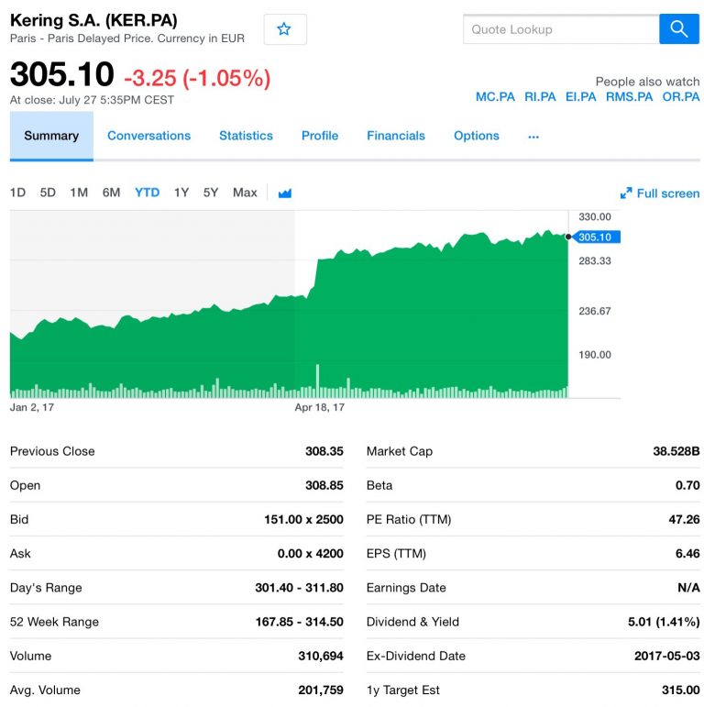This screenshot has width=704, height=707.
Task: Click the Volume value 310,694
Action: [x=321, y=656]
